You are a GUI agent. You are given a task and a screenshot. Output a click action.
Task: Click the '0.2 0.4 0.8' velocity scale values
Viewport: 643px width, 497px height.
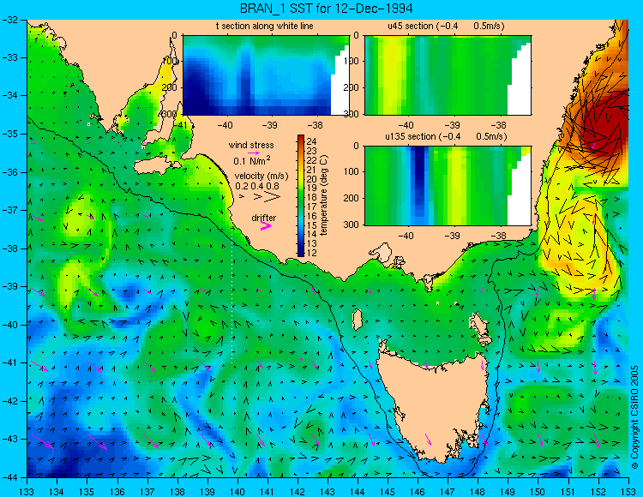point(257,186)
